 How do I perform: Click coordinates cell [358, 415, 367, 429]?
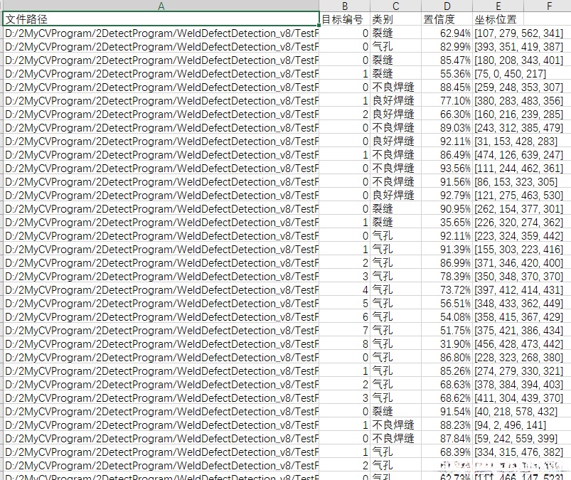pyautogui.click(x=519, y=317)
